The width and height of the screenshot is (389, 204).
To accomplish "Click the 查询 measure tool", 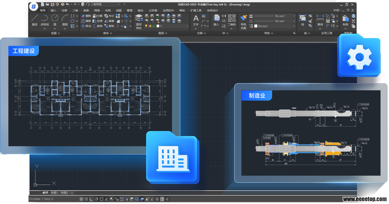I will coord(320,20).
